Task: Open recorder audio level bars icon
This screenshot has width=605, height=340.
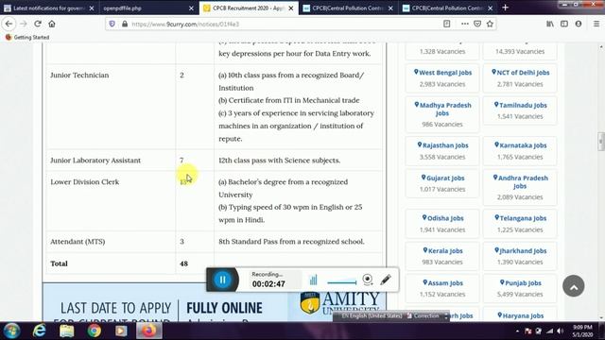Action: pyautogui.click(x=313, y=280)
